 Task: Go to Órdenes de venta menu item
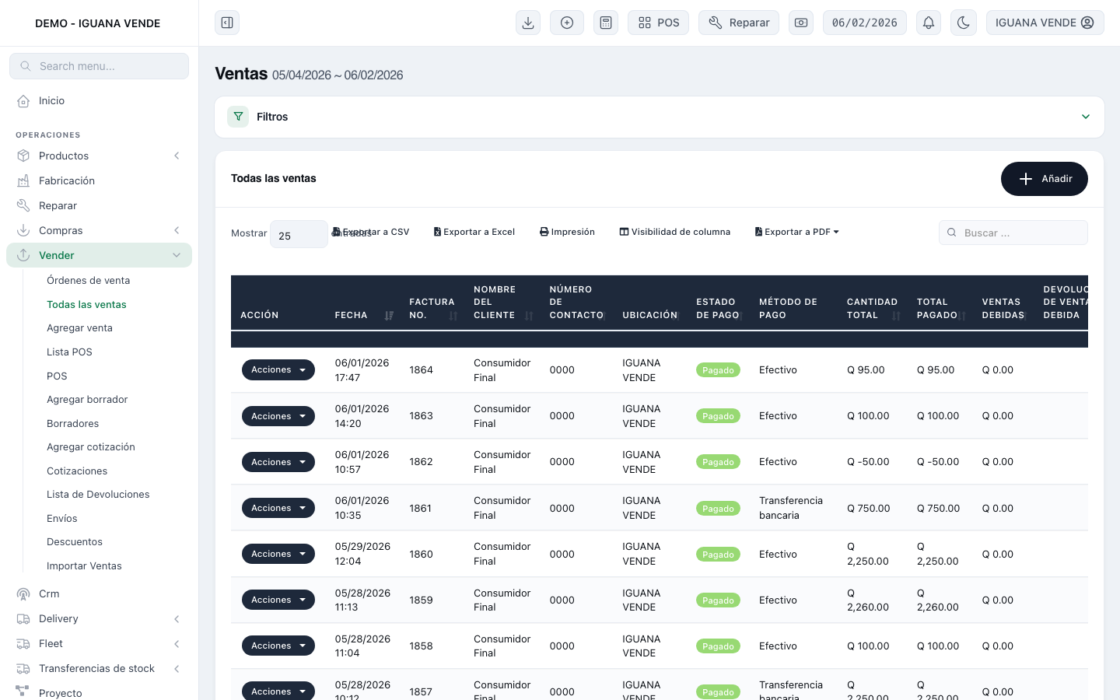click(89, 281)
